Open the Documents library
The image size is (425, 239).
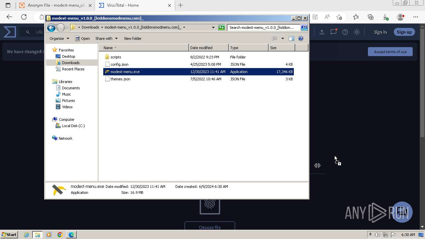tap(71, 88)
